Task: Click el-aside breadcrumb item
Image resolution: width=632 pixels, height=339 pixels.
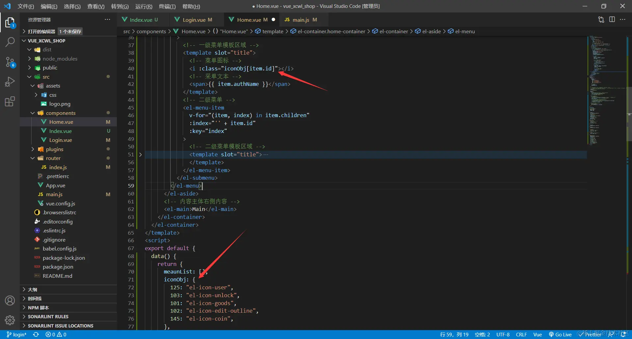Action: tap(428, 31)
